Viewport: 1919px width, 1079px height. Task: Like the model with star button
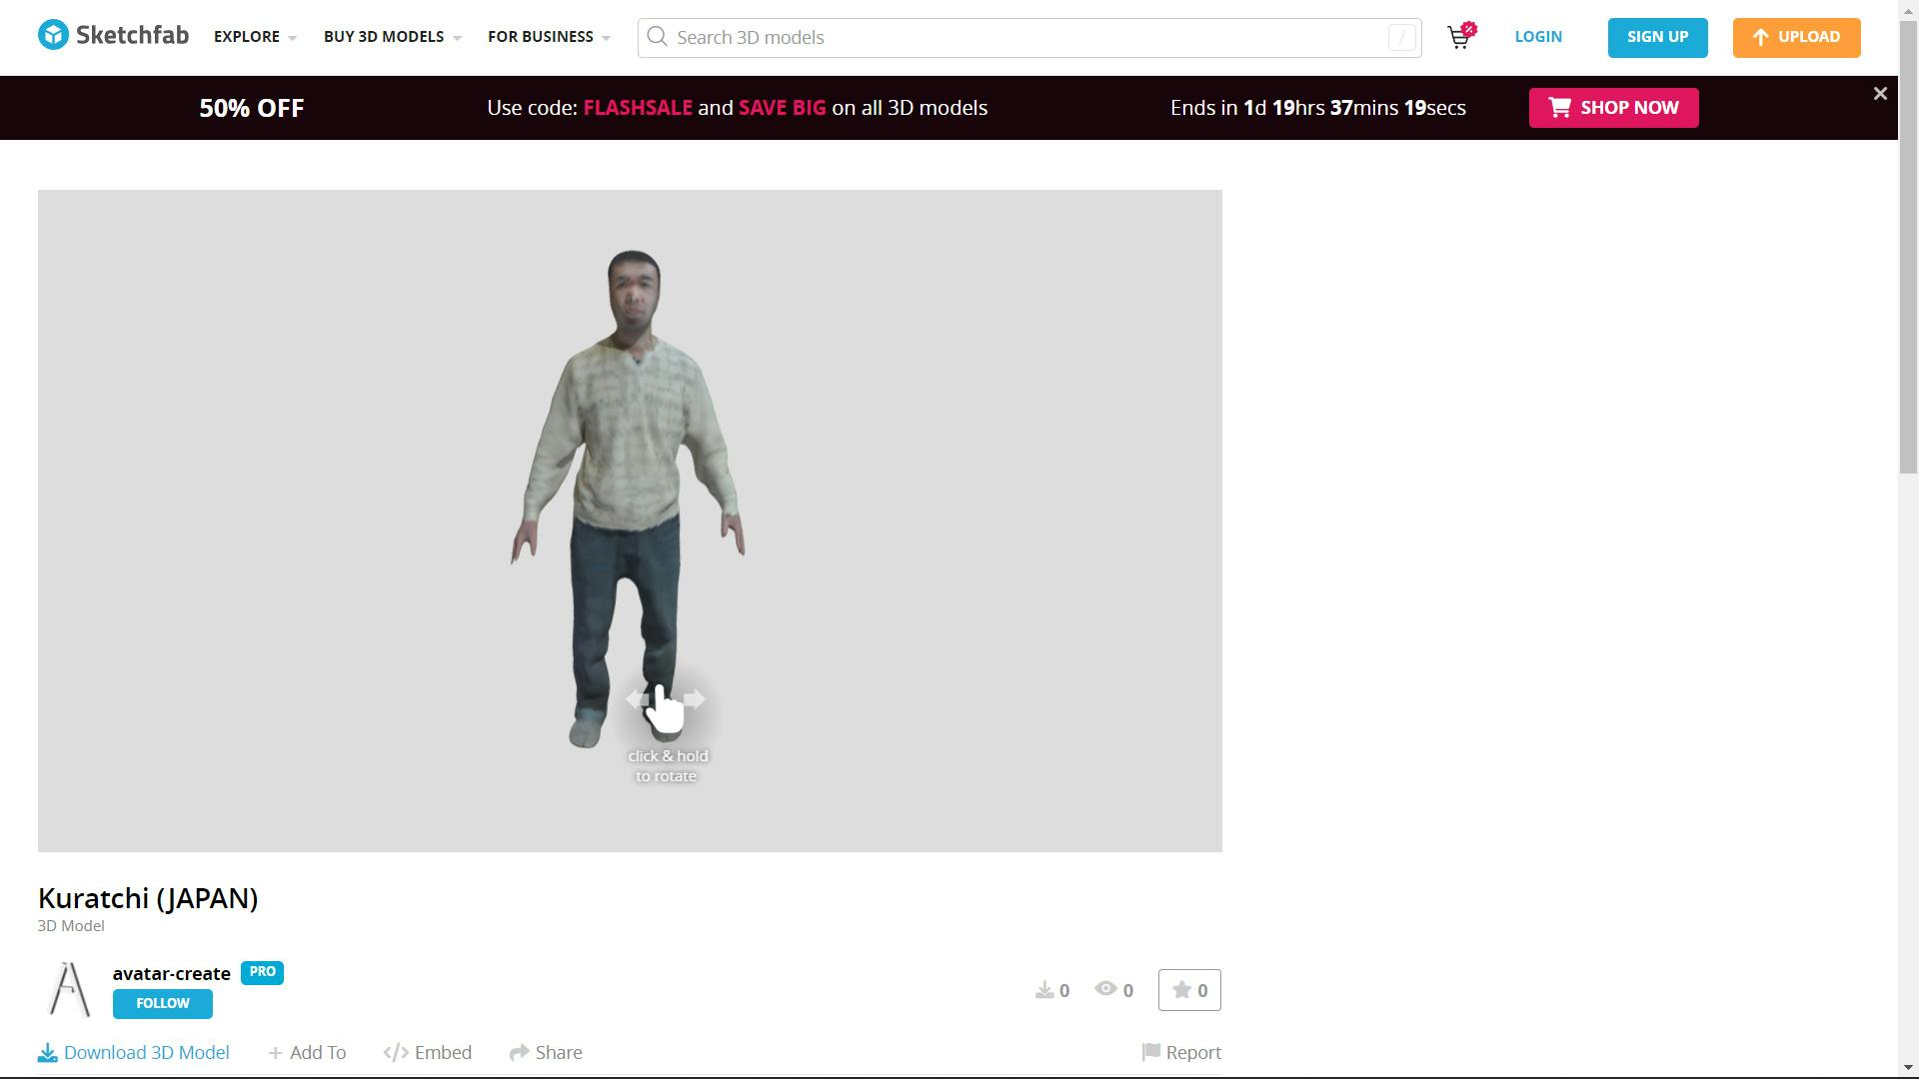(1189, 990)
